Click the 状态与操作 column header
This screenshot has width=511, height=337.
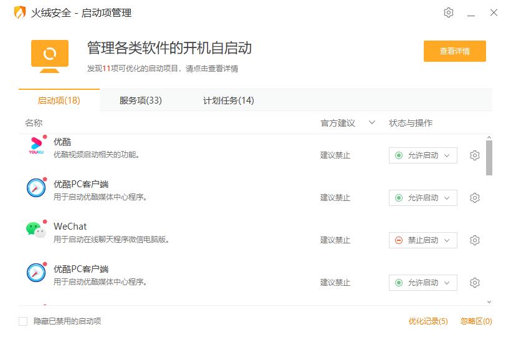(411, 123)
